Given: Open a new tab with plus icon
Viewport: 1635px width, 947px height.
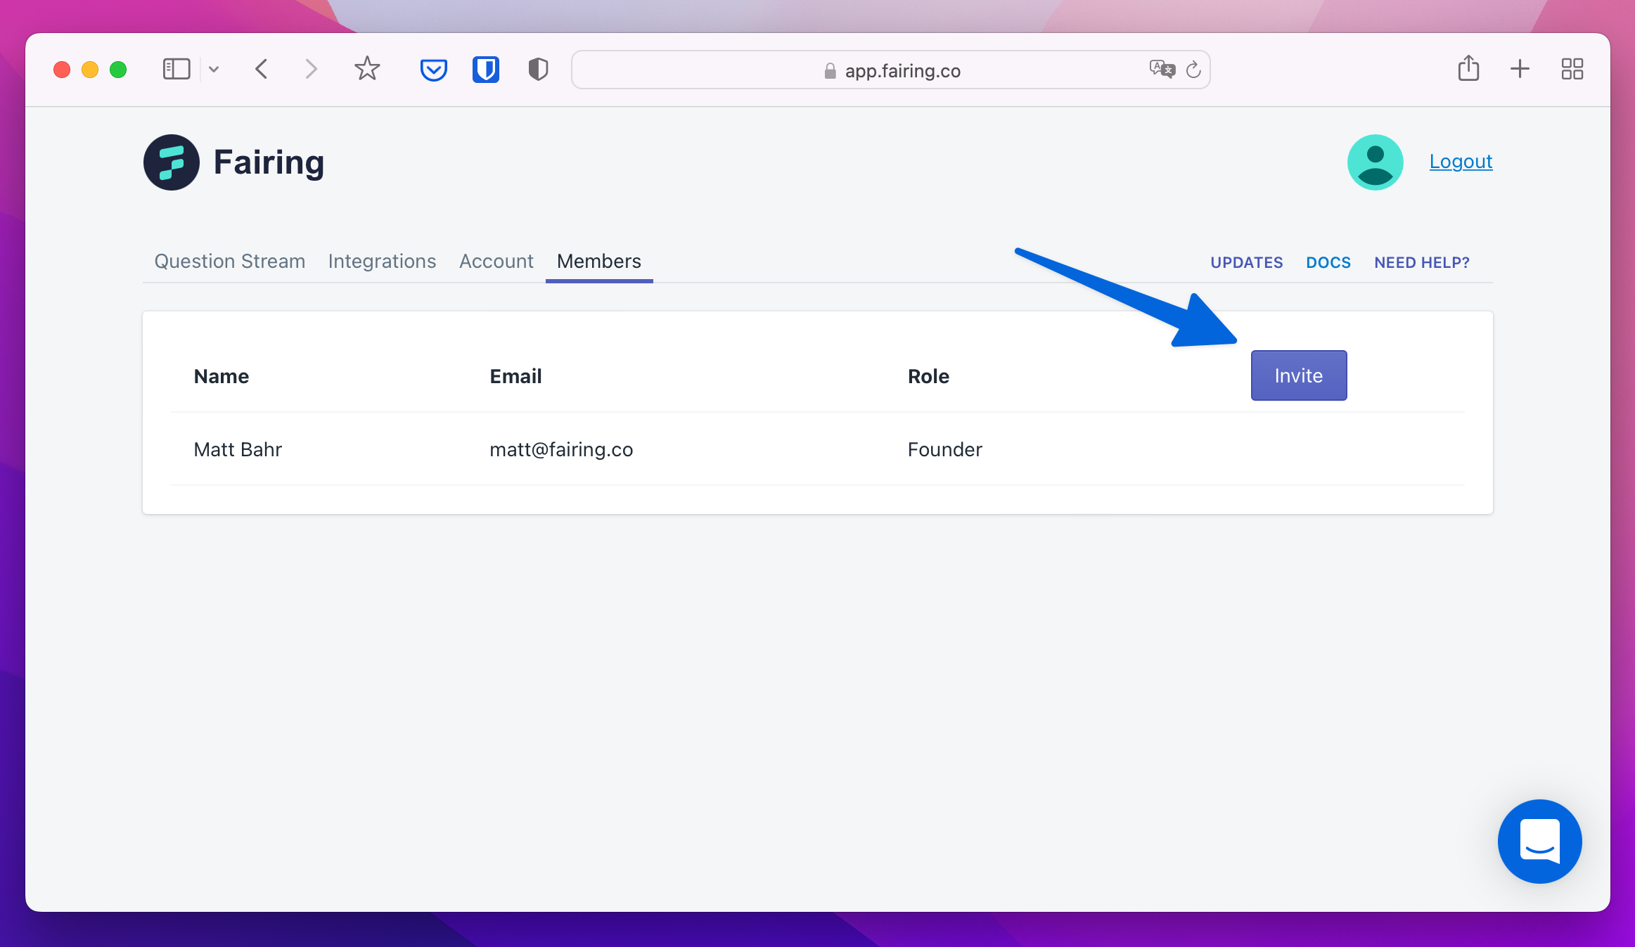Looking at the screenshot, I should 1520,69.
